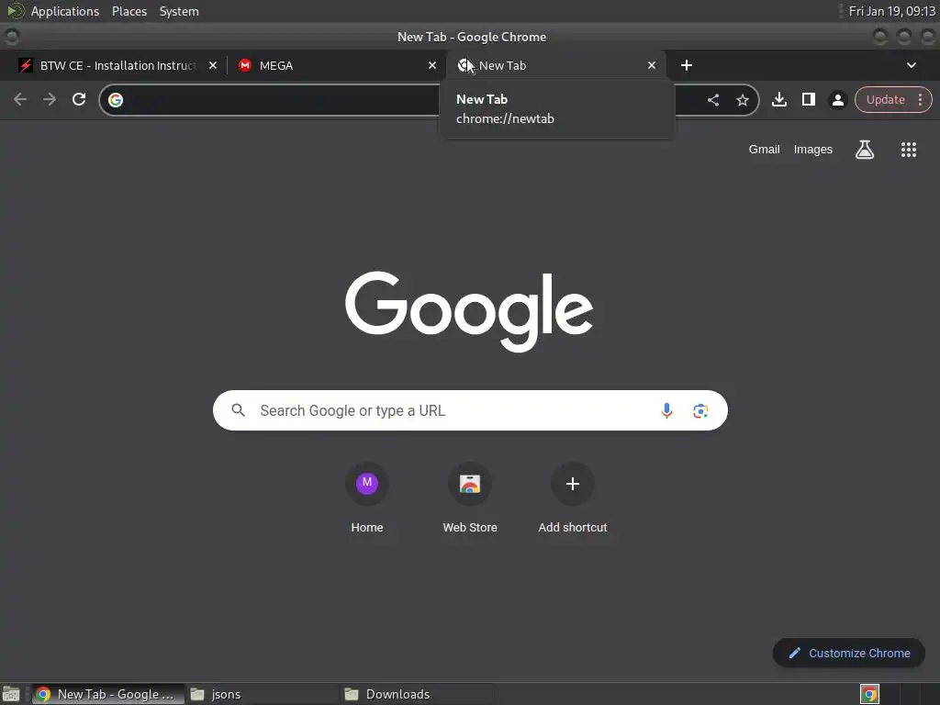Image resolution: width=940 pixels, height=705 pixels.
Task: Bookmark this tab with the star icon
Action: click(742, 100)
